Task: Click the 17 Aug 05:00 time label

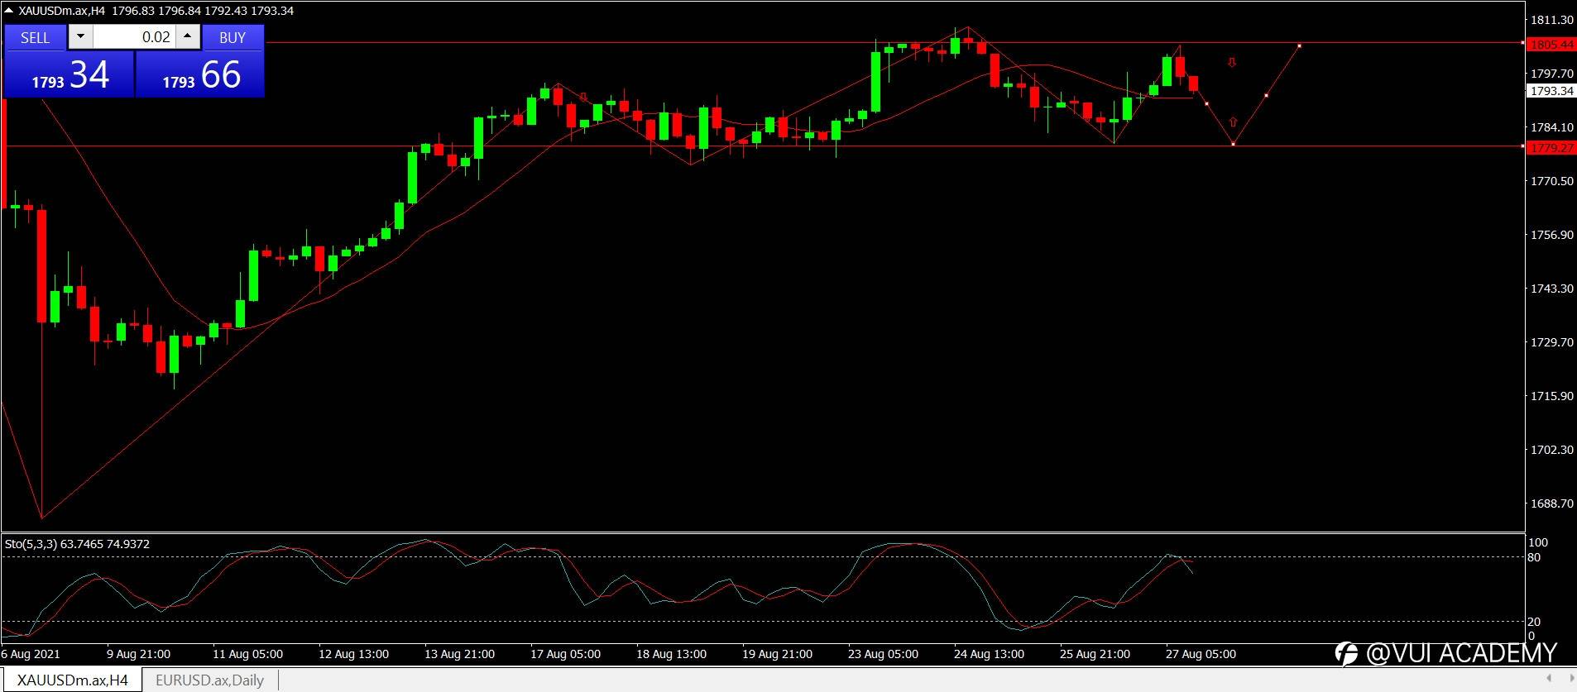Action: tap(565, 654)
